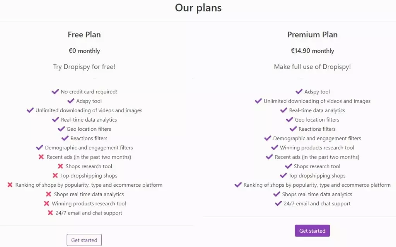This screenshot has width=396, height=247.
Task: Click the checkmark beside No credit card required
Action: pos(55,91)
